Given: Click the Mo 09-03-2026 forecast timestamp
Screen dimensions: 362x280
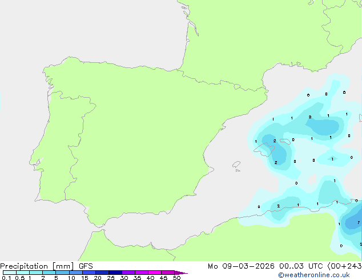Looking at the screenshot, I should pyautogui.click(x=285, y=266).
